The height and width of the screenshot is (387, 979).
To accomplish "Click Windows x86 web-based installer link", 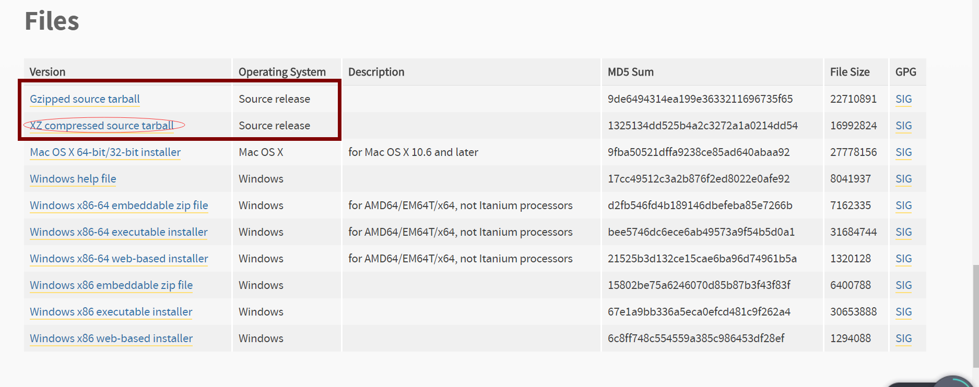I will (111, 338).
